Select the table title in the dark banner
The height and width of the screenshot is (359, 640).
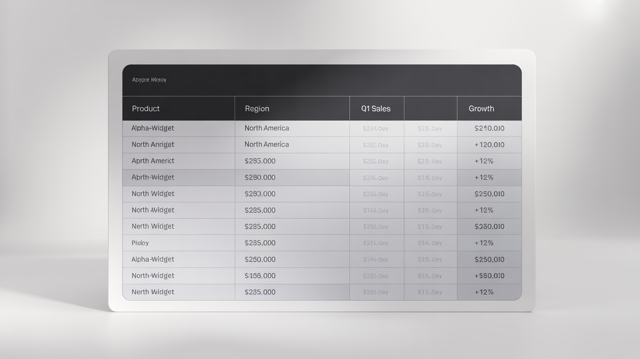click(x=148, y=80)
